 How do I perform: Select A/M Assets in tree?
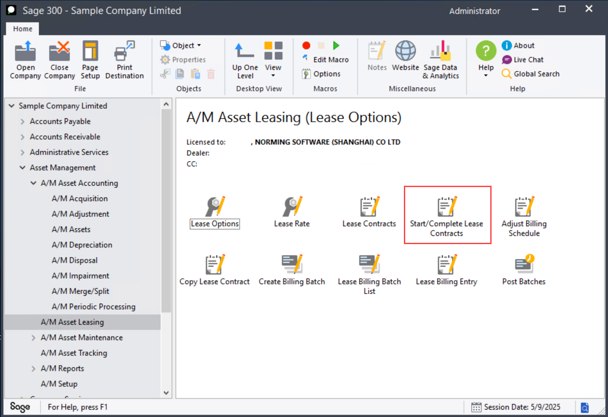[71, 230]
